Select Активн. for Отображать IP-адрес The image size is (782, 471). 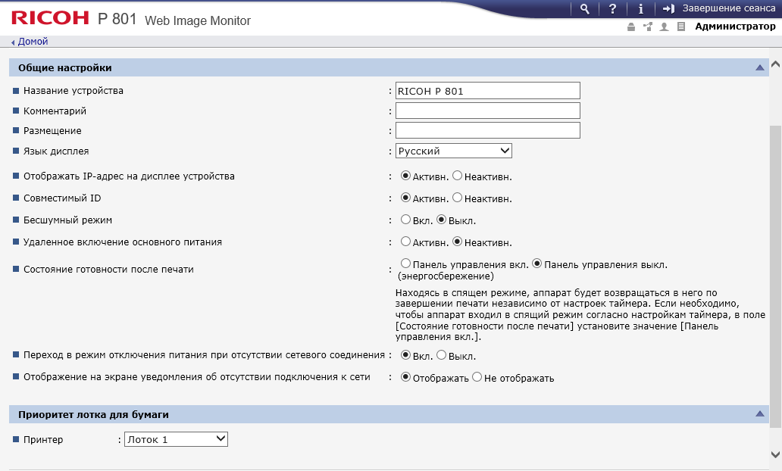[x=405, y=176]
